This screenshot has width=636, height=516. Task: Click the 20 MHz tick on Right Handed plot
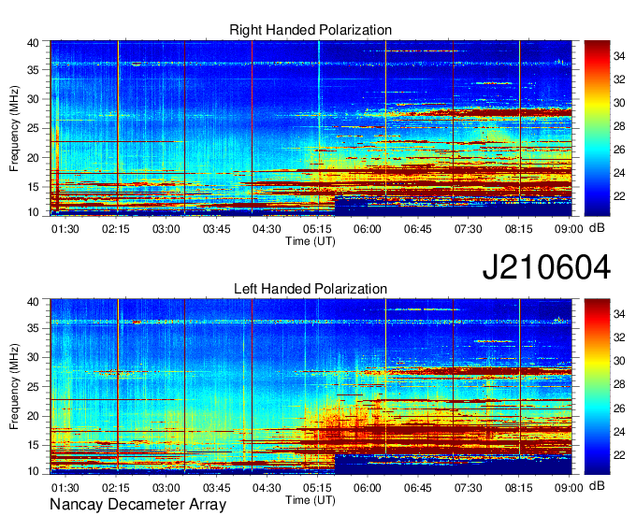[x=33, y=158]
